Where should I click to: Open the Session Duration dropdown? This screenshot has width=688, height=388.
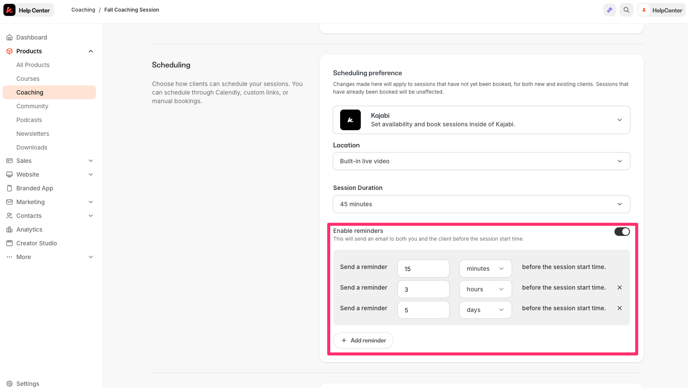[481, 204]
